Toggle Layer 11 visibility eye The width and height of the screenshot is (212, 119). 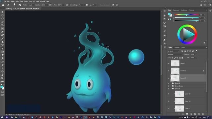tap(169, 109)
